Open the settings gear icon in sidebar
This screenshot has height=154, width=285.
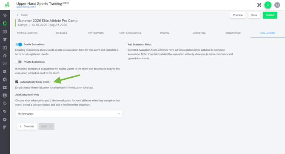tap(5, 119)
